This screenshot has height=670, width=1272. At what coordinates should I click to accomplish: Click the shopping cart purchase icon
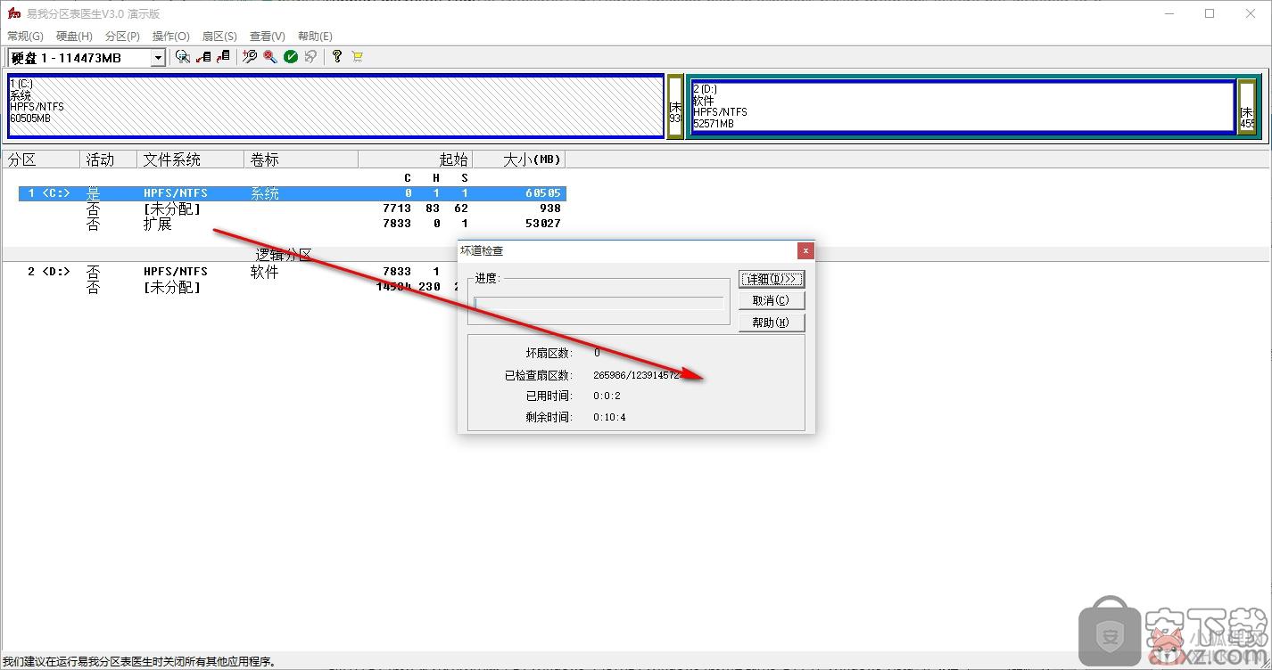[x=357, y=57]
